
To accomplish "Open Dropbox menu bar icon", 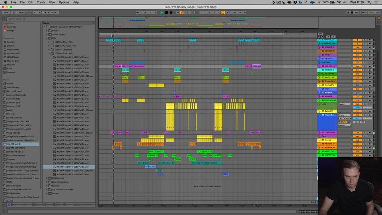I will [295, 2].
